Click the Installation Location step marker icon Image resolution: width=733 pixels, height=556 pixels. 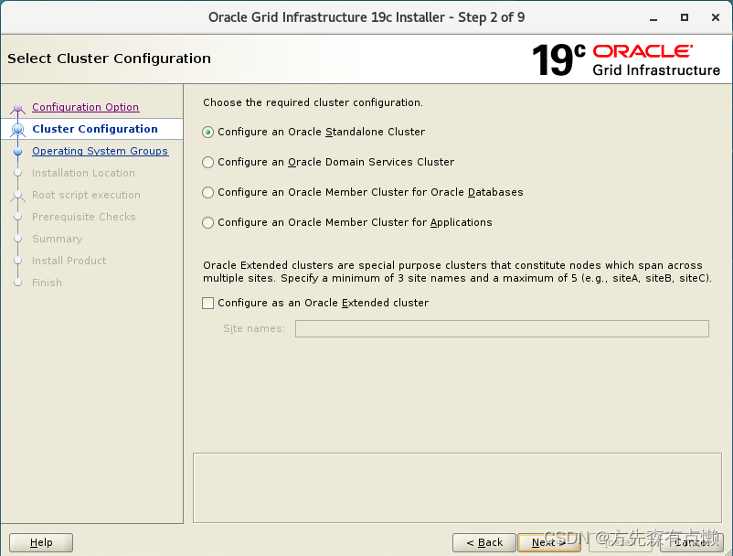(x=17, y=173)
